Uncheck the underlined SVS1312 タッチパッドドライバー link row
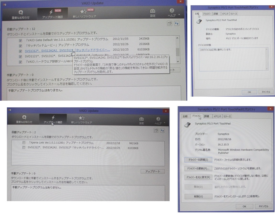The width and height of the screenshot is (275, 214). tap(20, 51)
